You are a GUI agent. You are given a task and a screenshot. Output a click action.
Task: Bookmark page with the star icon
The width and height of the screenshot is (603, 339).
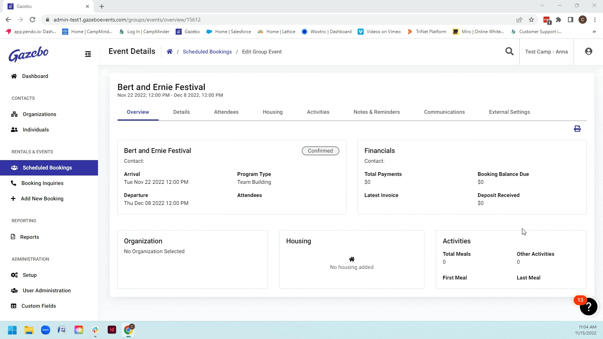[x=531, y=20]
